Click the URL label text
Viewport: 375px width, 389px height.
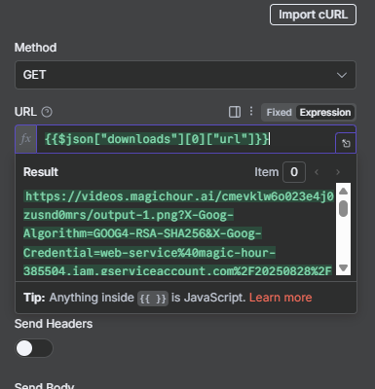coord(25,112)
